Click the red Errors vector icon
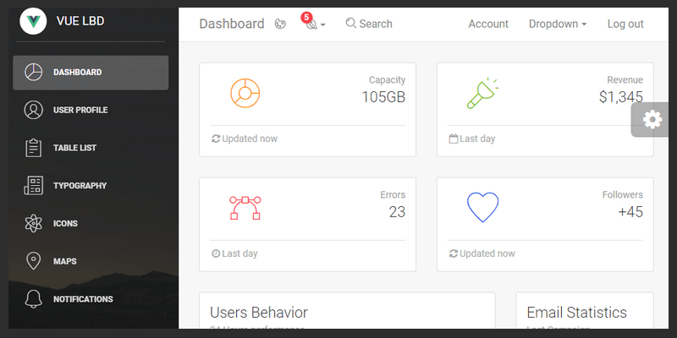This screenshot has height=338, width=677. point(245,207)
